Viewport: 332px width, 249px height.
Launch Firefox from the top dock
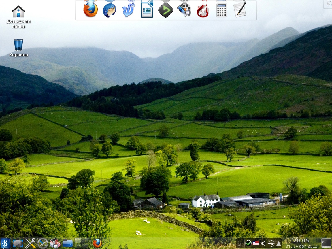coord(90,10)
